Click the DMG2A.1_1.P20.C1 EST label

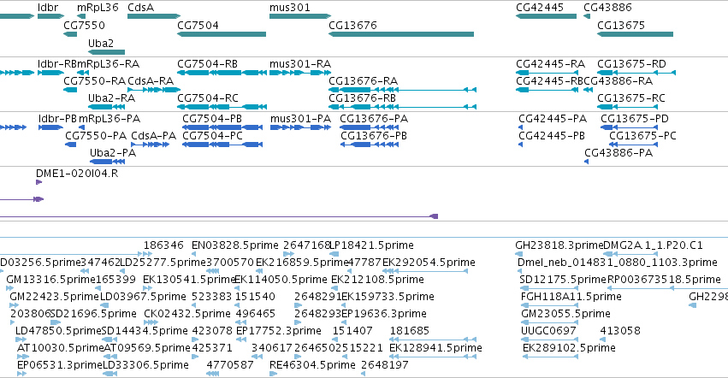654,245
